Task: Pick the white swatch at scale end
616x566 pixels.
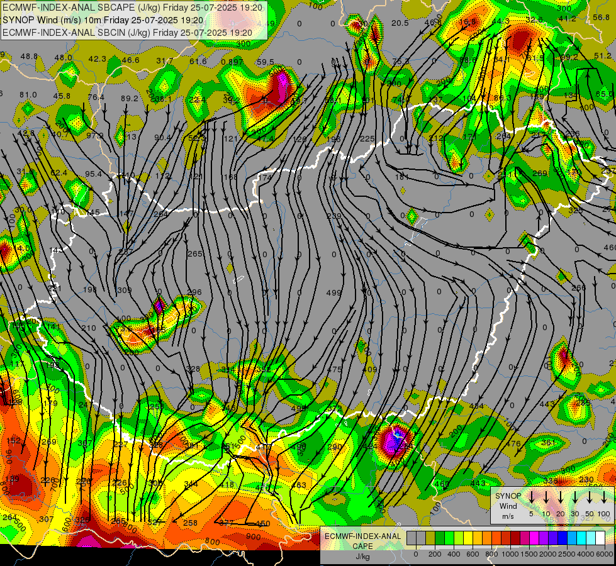Action: coord(600,538)
